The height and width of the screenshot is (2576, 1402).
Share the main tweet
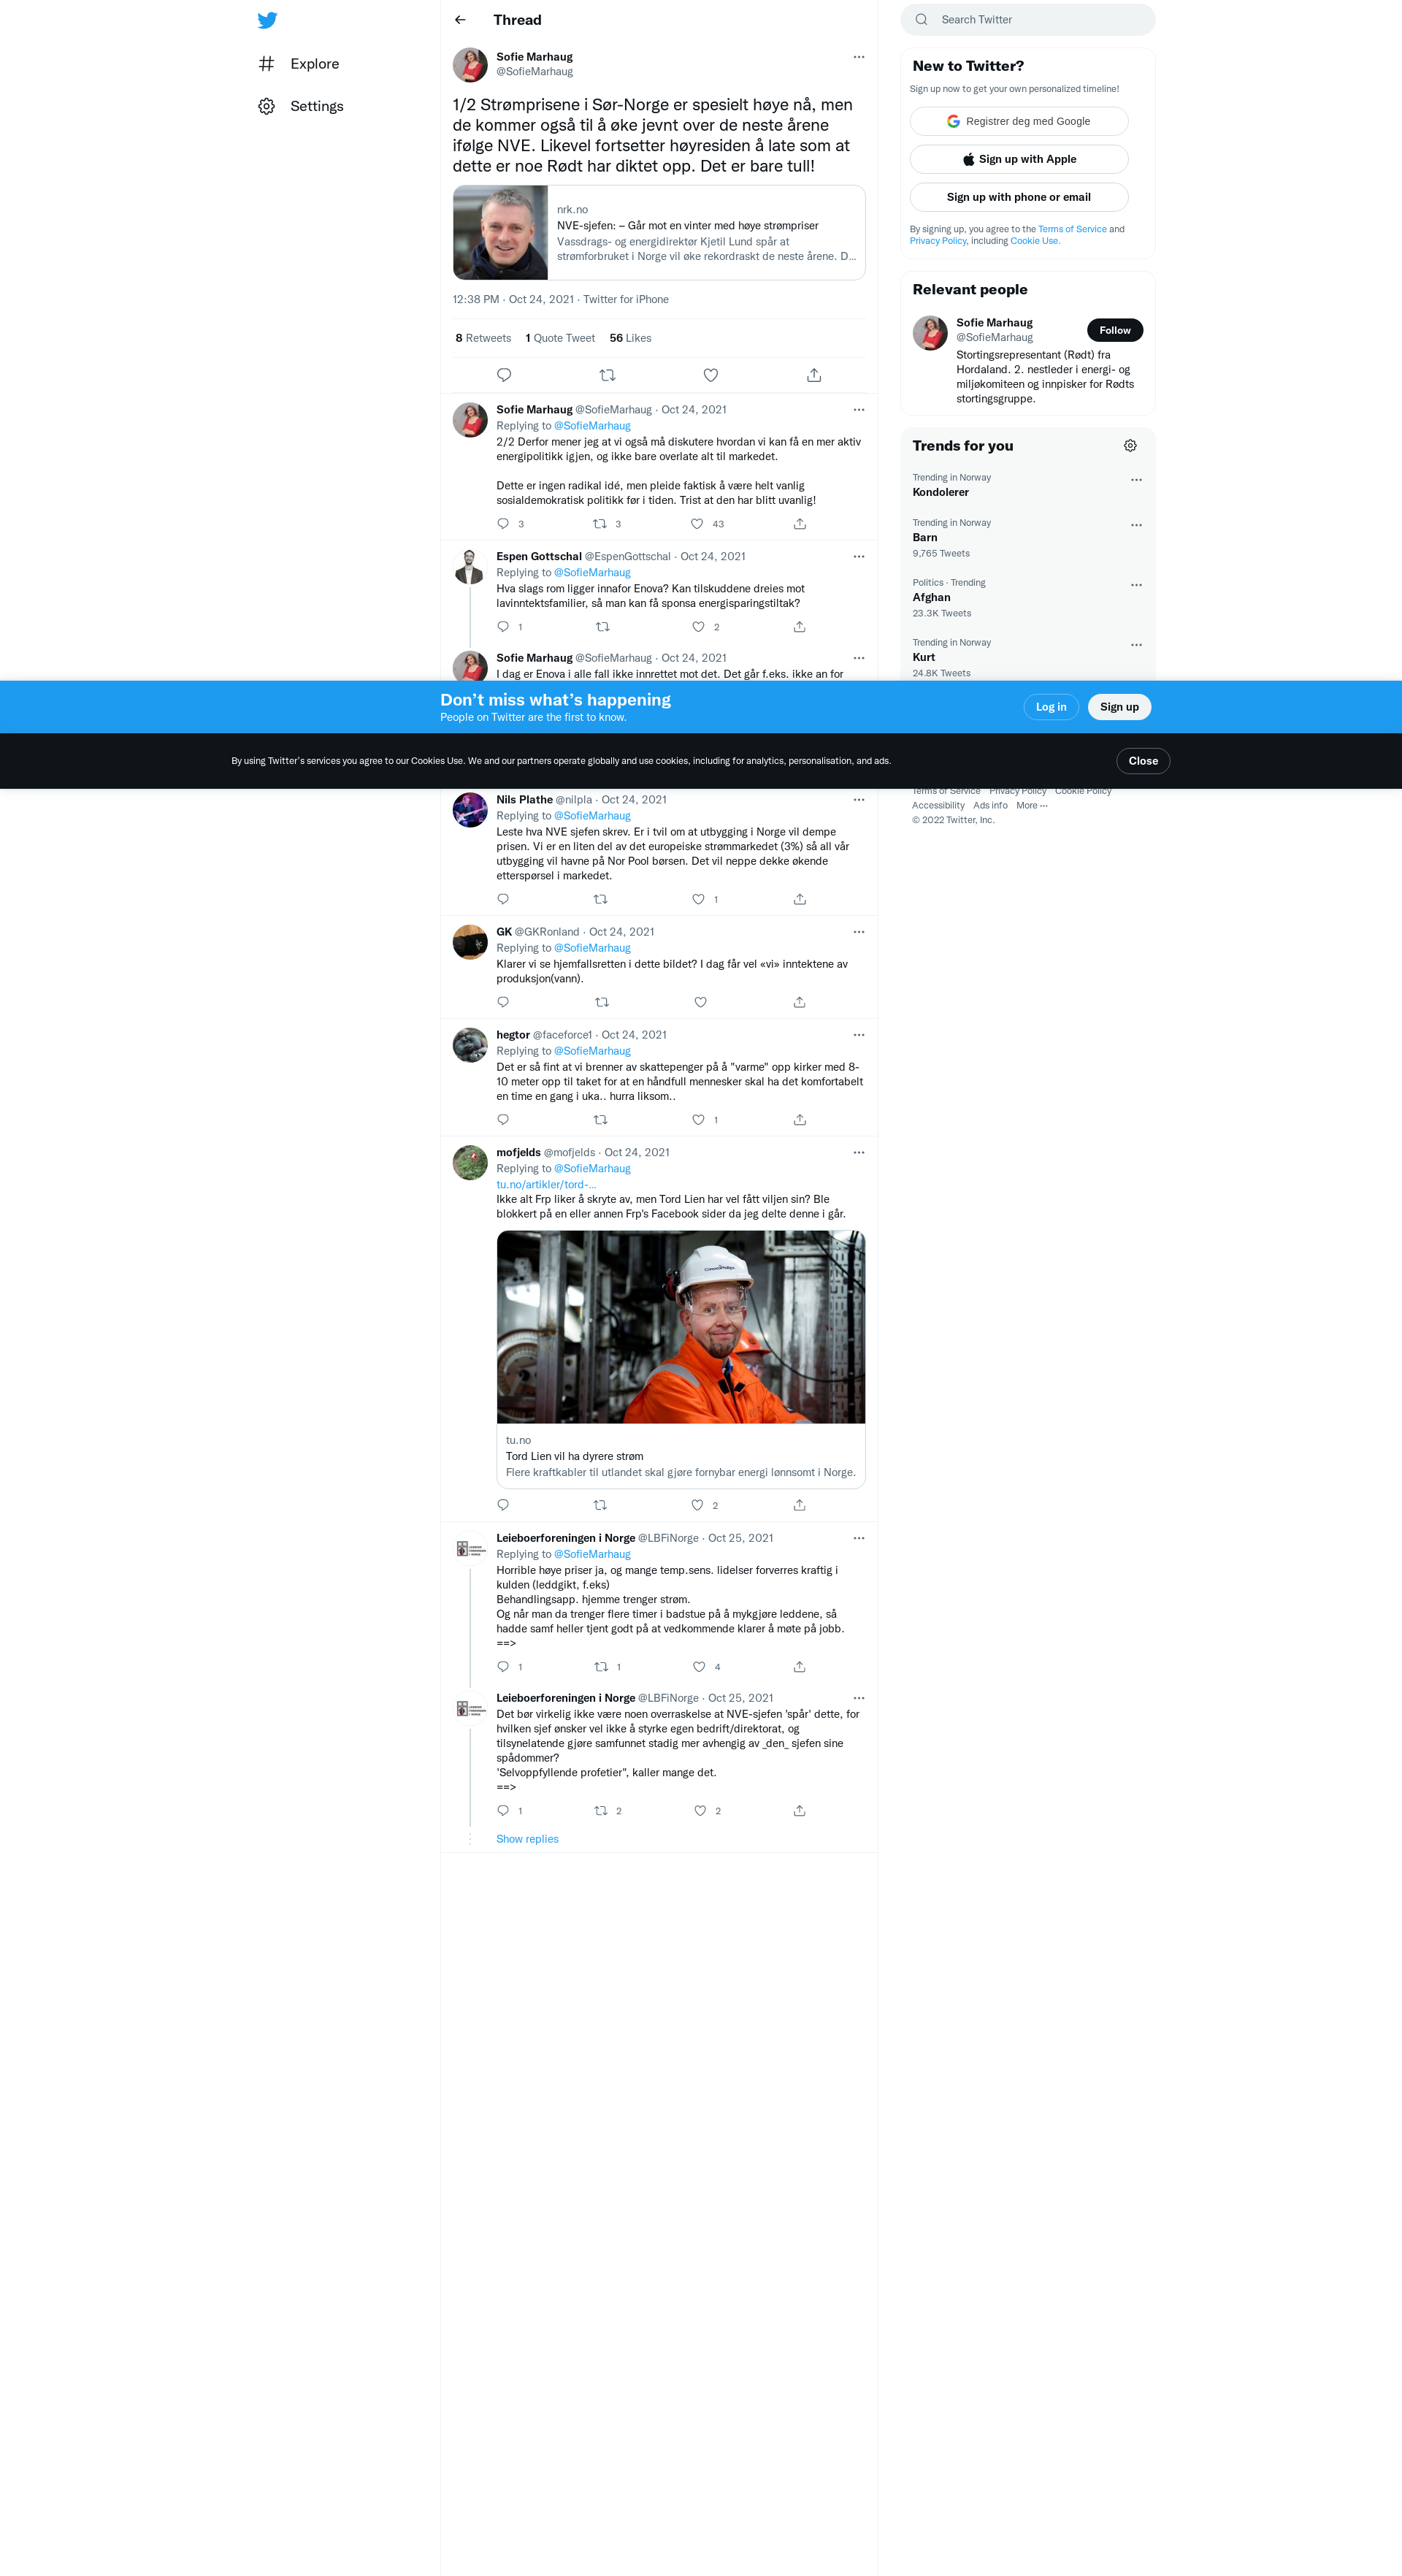click(x=814, y=375)
